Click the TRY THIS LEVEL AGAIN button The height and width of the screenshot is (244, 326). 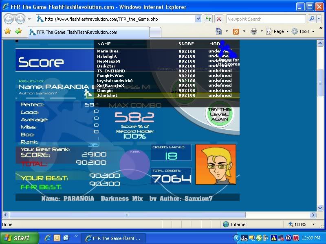[220, 114]
